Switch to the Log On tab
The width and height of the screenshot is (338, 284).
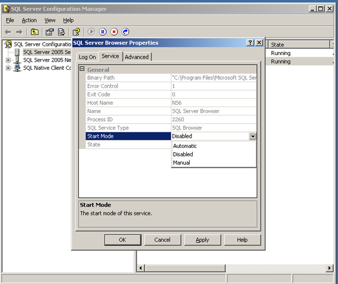click(x=87, y=57)
